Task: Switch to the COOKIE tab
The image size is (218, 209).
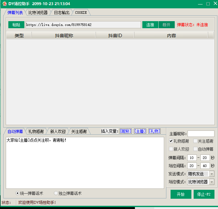Action: point(81,13)
